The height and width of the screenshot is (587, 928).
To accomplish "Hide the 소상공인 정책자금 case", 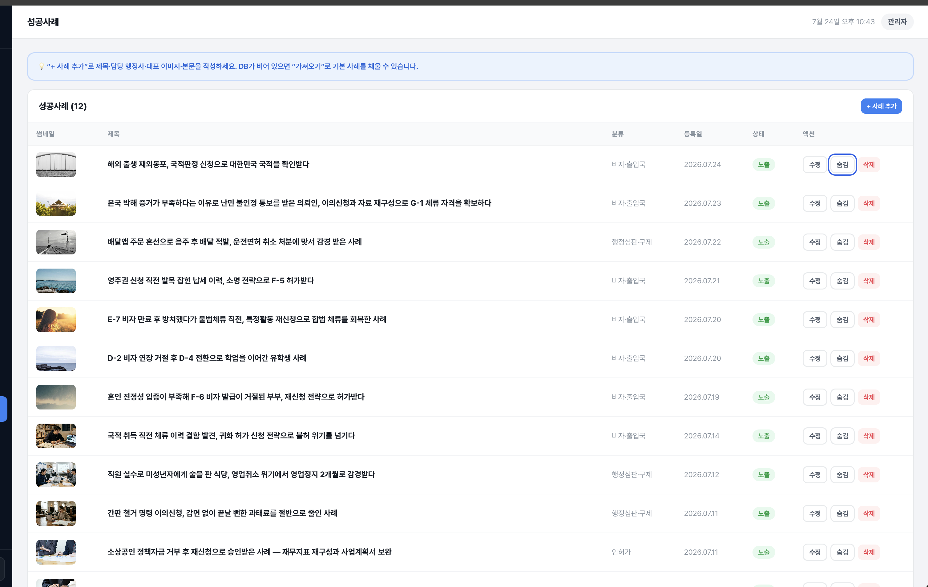I will (x=842, y=552).
